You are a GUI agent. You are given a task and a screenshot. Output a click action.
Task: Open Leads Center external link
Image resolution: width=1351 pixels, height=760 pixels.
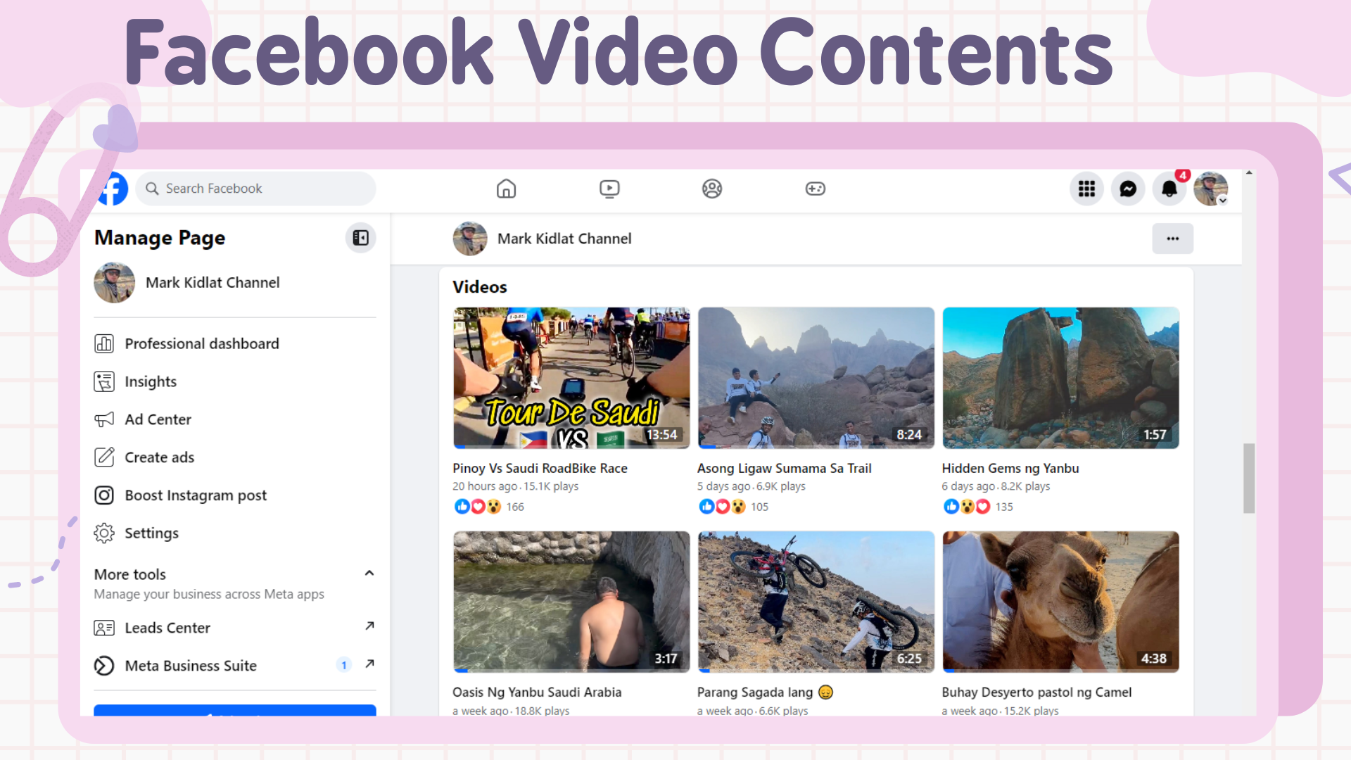click(167, 628)
